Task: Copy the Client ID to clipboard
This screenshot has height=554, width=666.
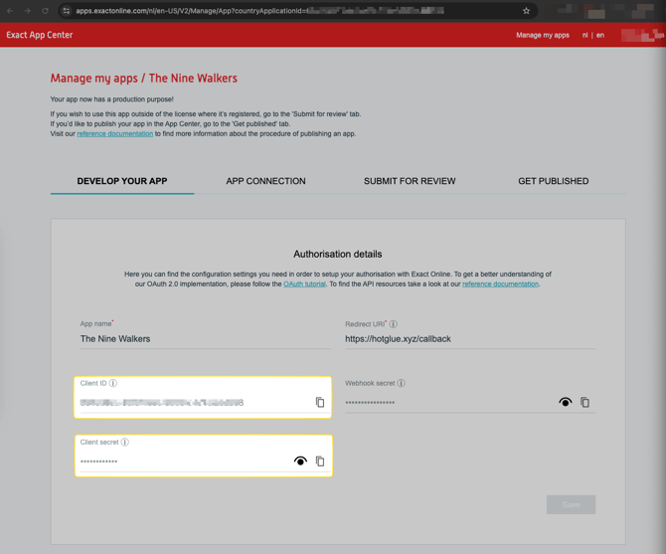Action: pos(320,403)
